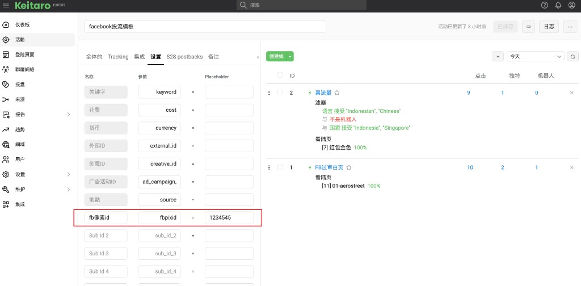
Task: Click the top search field
Action: [x=302, y=5]
